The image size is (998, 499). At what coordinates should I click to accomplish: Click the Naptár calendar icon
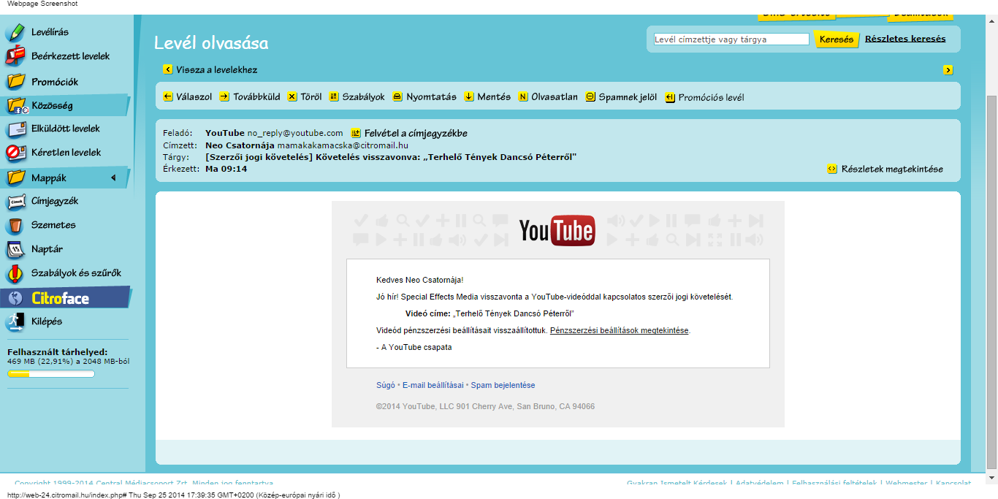click(x=15, y=249)
